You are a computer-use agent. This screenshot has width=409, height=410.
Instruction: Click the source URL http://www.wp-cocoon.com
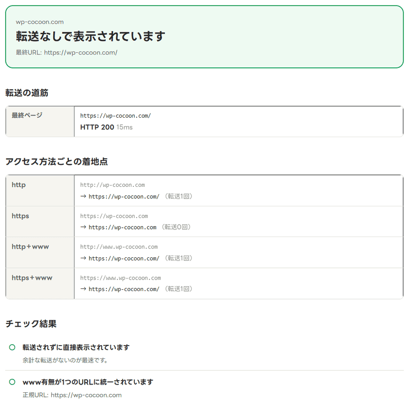(119, 247)
